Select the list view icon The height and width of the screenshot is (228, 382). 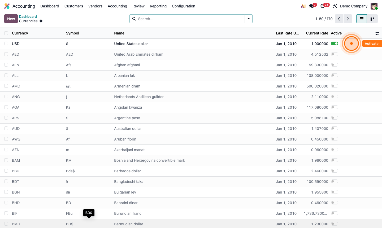tap(361, 19)
